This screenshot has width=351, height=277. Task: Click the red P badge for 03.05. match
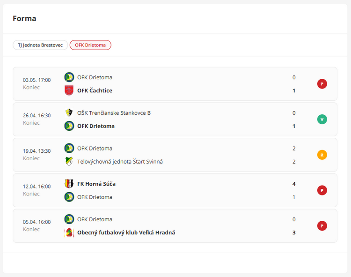tap(322, 84)
